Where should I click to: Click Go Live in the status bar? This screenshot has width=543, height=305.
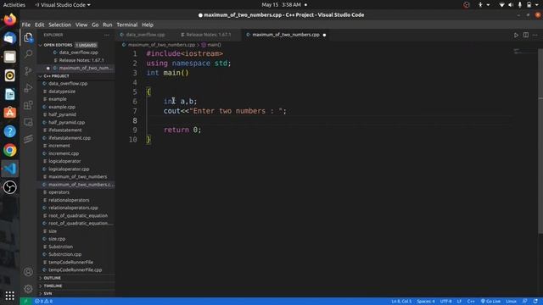point(490,302)
